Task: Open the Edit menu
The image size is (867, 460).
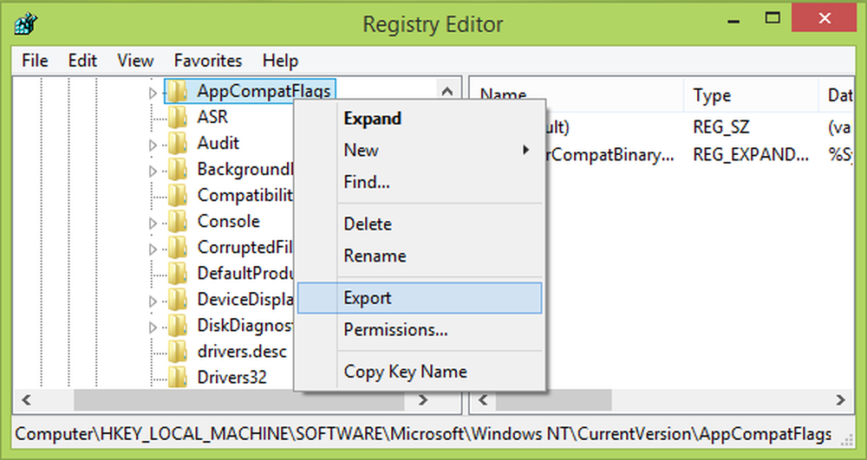Action: pyautogui.click(x=82, y=60)
